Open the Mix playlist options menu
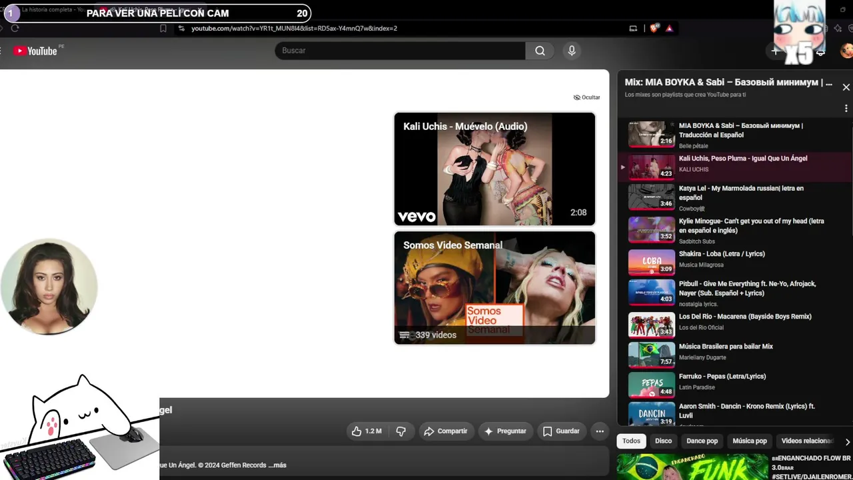853x480 pixels. pyautogui.click(x=846, y=108)
